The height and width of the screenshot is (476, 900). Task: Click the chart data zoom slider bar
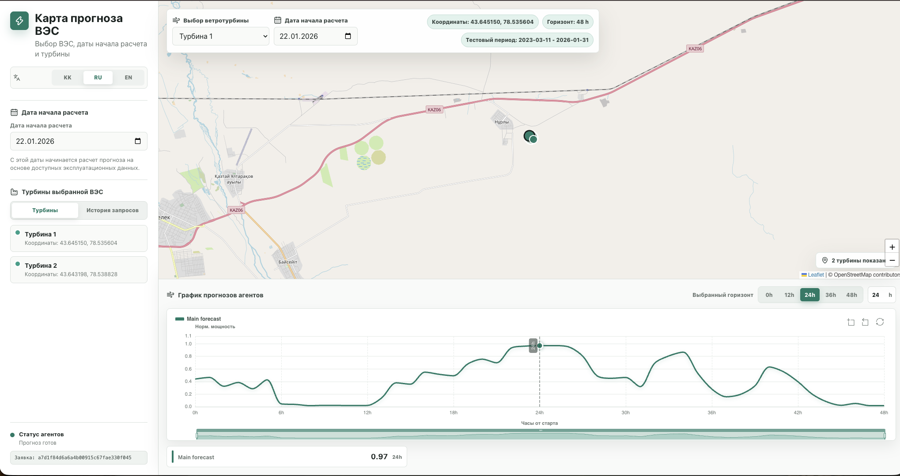coord(541,435)
